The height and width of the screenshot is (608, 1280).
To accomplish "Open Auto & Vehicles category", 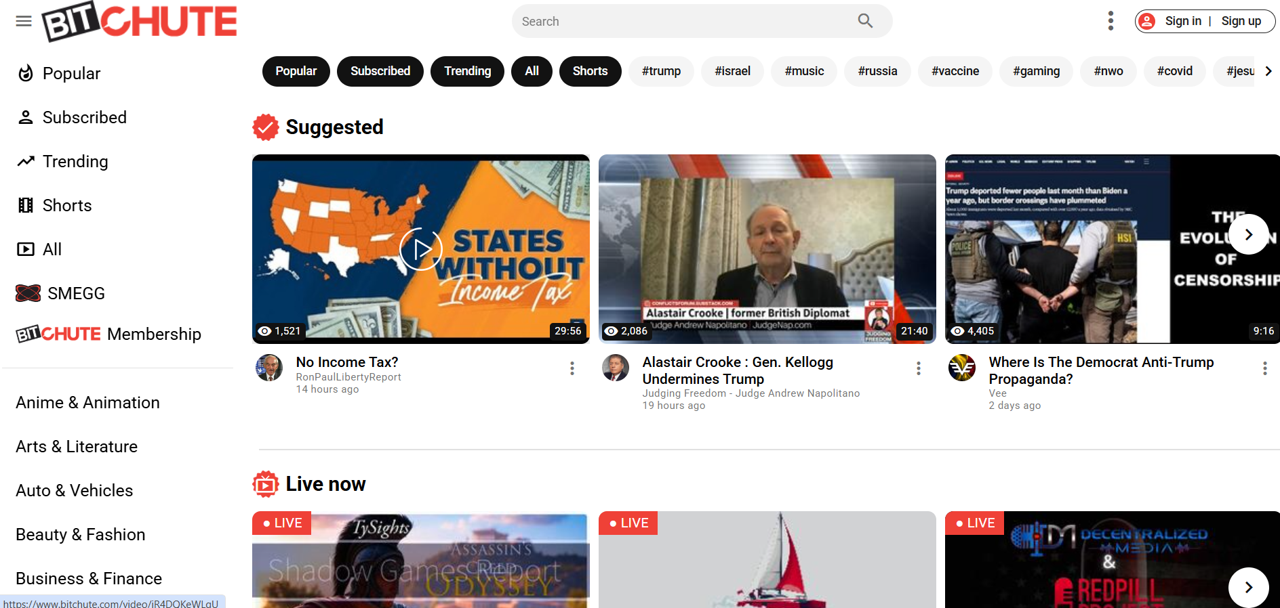I will 75,491.
